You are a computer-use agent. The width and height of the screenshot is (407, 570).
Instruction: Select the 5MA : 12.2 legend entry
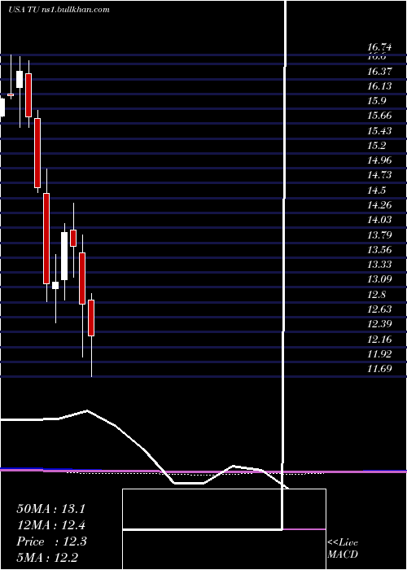[x=47, y=557]
